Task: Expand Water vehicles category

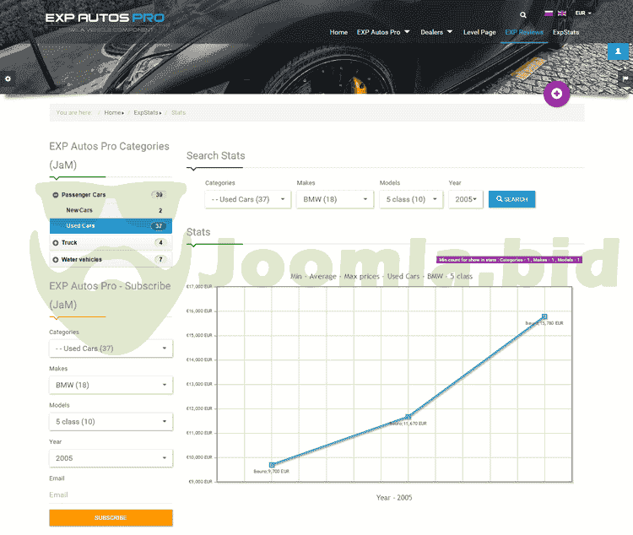Action: 56,260
